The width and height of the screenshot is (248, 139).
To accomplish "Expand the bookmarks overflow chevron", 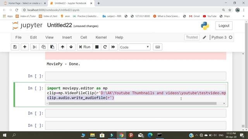I will (243, 16).
